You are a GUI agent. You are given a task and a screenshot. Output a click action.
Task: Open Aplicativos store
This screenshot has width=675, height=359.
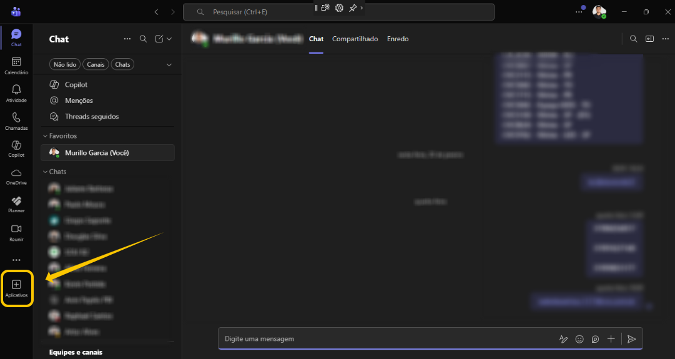16,288
